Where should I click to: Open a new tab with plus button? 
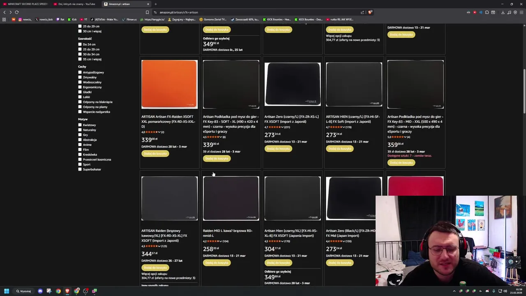point(155,4)
